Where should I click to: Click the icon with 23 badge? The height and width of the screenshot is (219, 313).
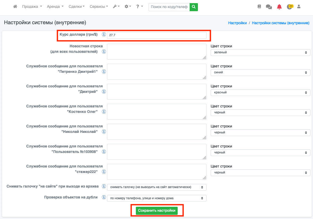pos(289,7)
